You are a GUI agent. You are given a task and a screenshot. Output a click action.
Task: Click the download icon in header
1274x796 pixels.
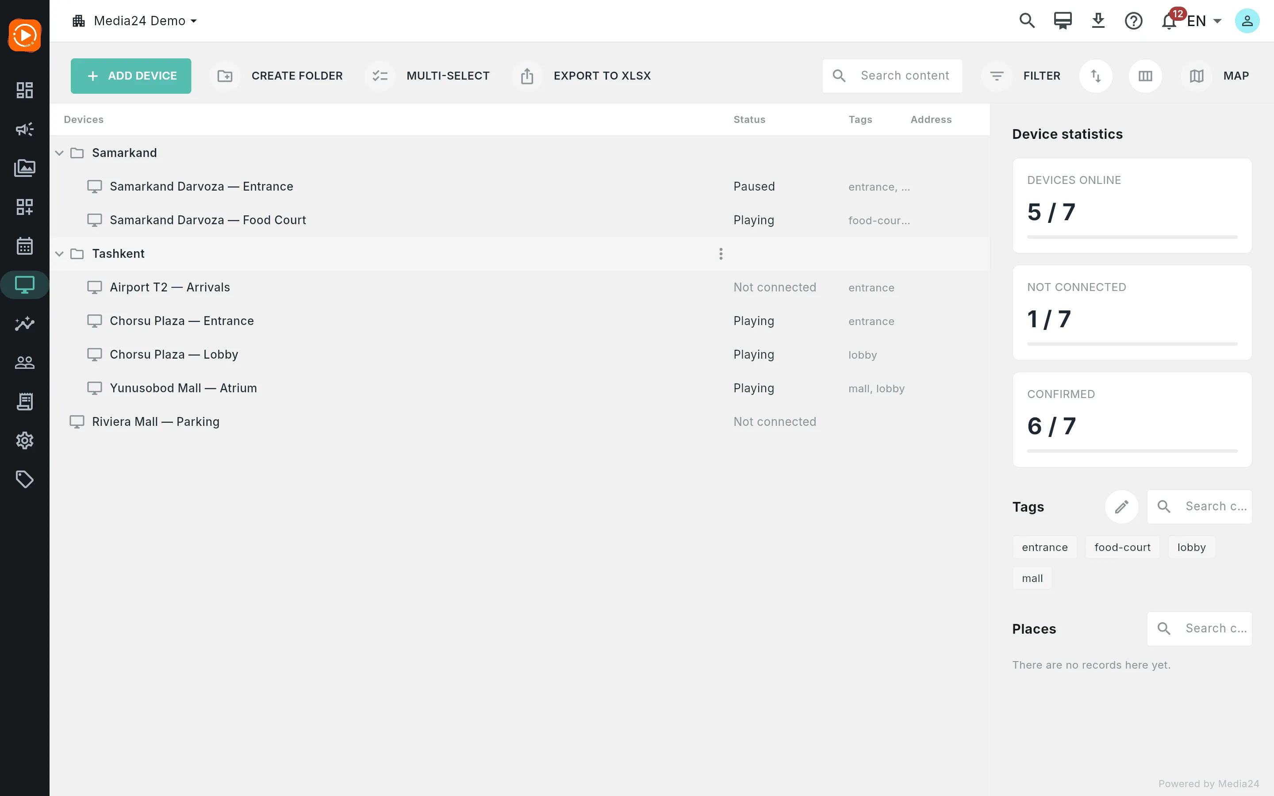[1098, 21]
